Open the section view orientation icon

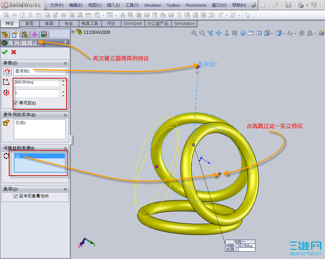pyautogui.click(x=267, y=33)
